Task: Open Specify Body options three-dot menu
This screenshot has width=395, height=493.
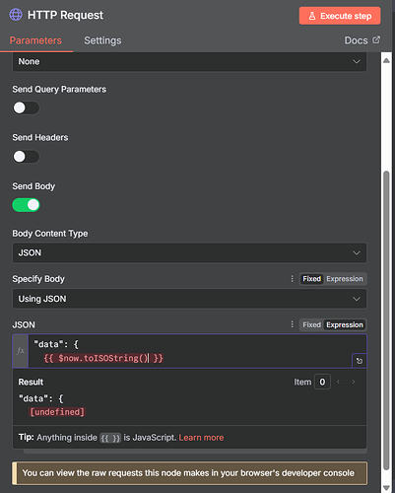Action: (292, 279)
